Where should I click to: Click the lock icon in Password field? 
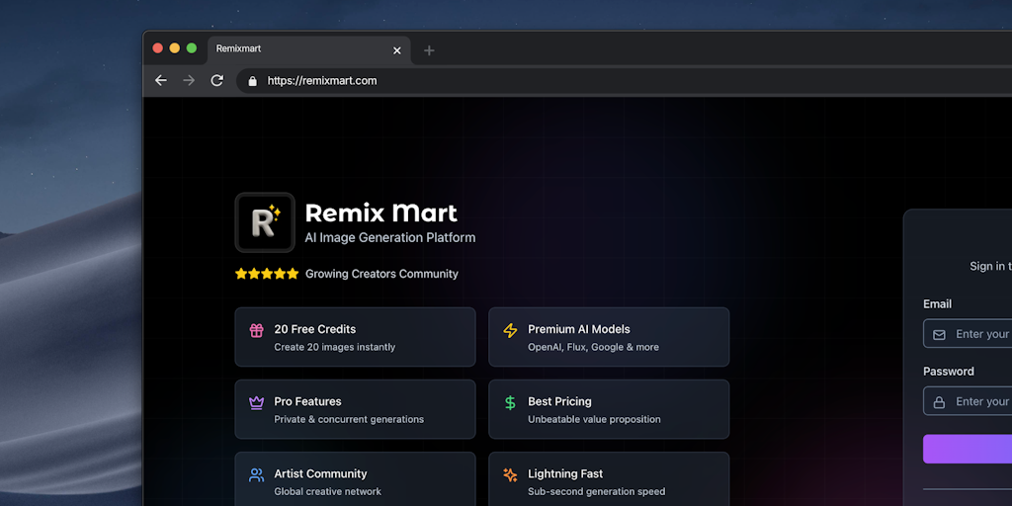point(939,402)
